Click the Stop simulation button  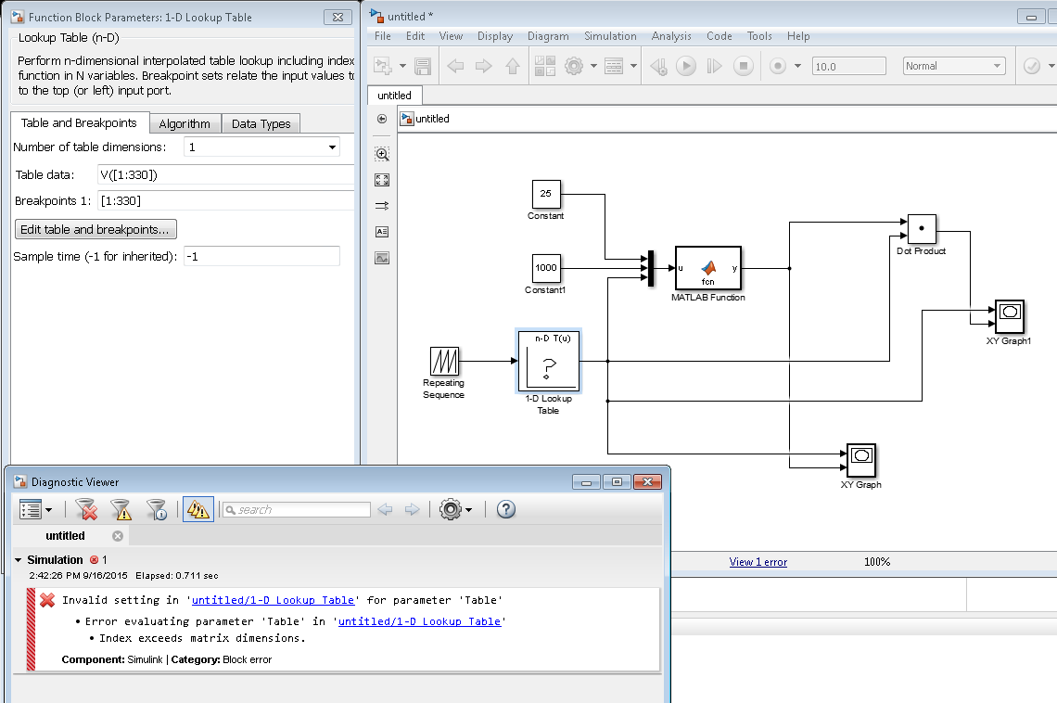[x=743, y=66]
